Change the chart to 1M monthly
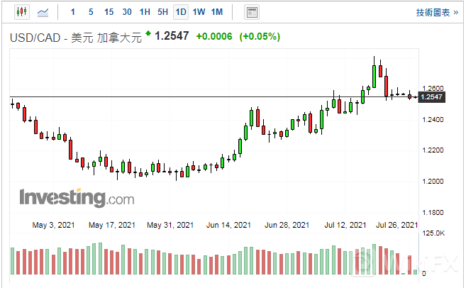Screen dimensions: 466x288 point(217,12)
